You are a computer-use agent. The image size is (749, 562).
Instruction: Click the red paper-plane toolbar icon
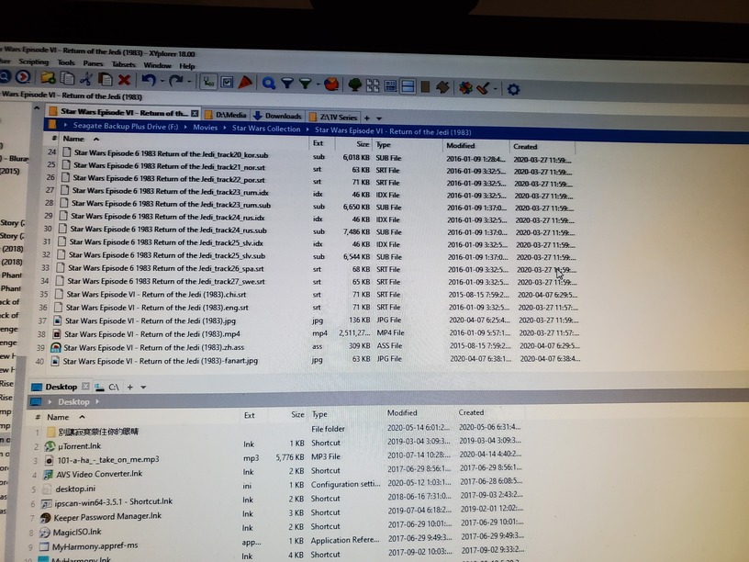[x=245, y=83]
